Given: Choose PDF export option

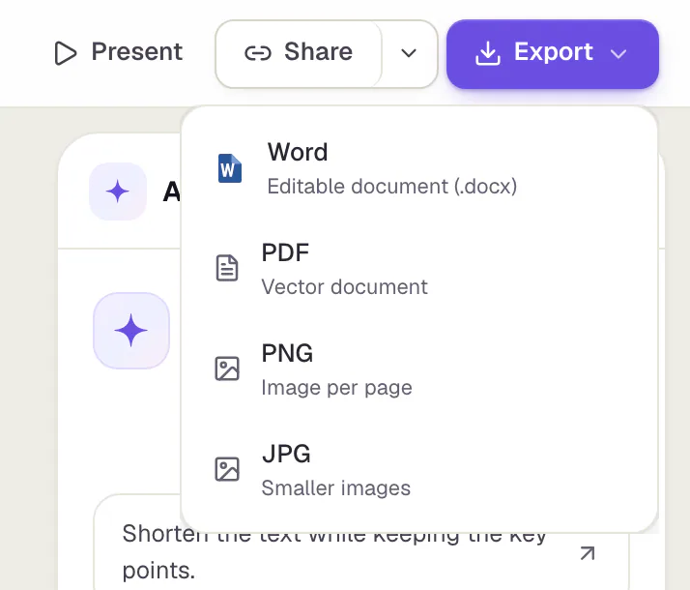Looking at the screenshot, I should click(419, 269).
